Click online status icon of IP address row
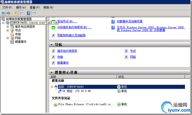 pyautogui.click(x=119, y=91)
